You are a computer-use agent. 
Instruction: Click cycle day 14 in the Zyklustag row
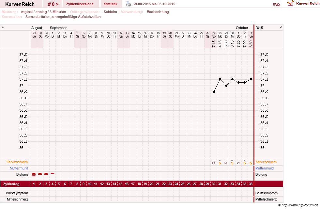114,184
